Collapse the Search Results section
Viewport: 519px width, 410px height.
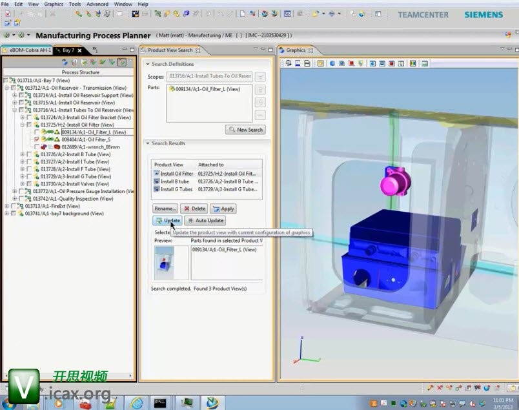pyautogui.click(x=148, y=143)
